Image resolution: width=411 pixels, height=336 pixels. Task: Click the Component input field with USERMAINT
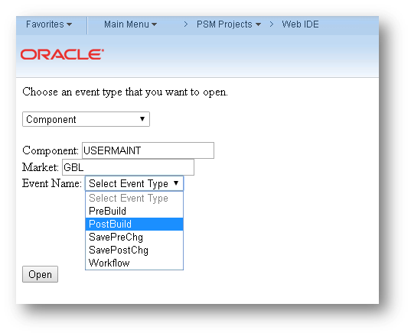pos(148,150)
